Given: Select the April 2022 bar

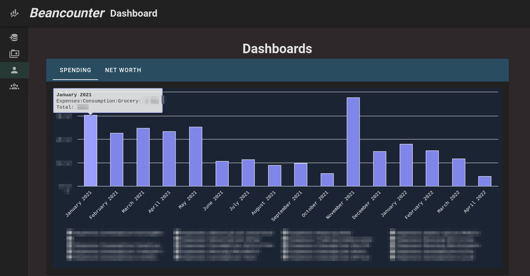Looking at the screenshot, I should (485, 181).
